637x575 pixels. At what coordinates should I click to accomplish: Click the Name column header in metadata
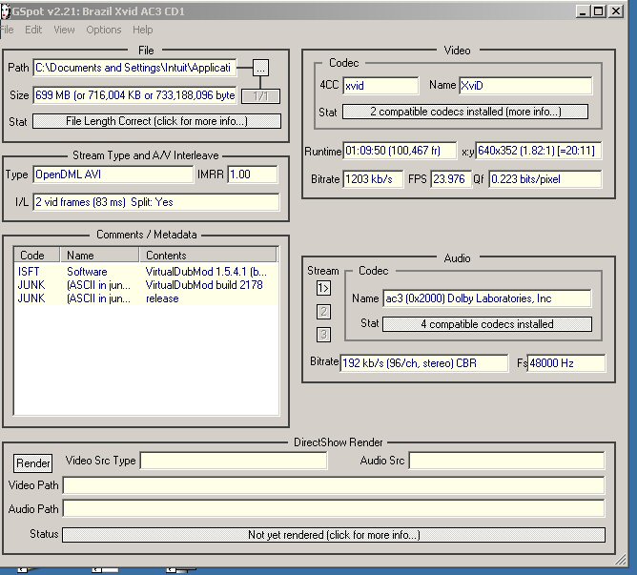tap(99, 256)
